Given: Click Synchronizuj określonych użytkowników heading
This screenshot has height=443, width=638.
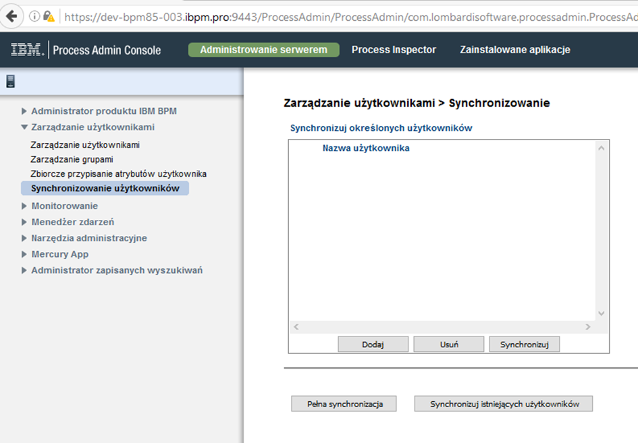Looking at the screenshot, I should [381, 128].
